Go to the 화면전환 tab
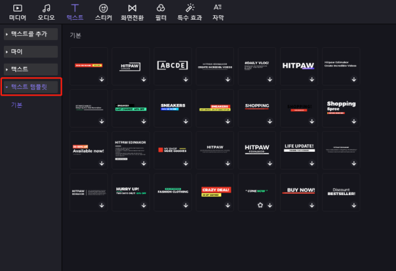 132,12
